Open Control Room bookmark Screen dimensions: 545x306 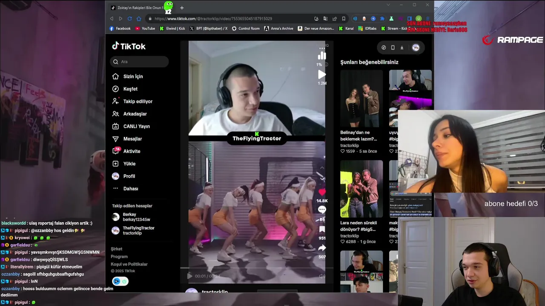pyautogui.click(x=246, y=28)
